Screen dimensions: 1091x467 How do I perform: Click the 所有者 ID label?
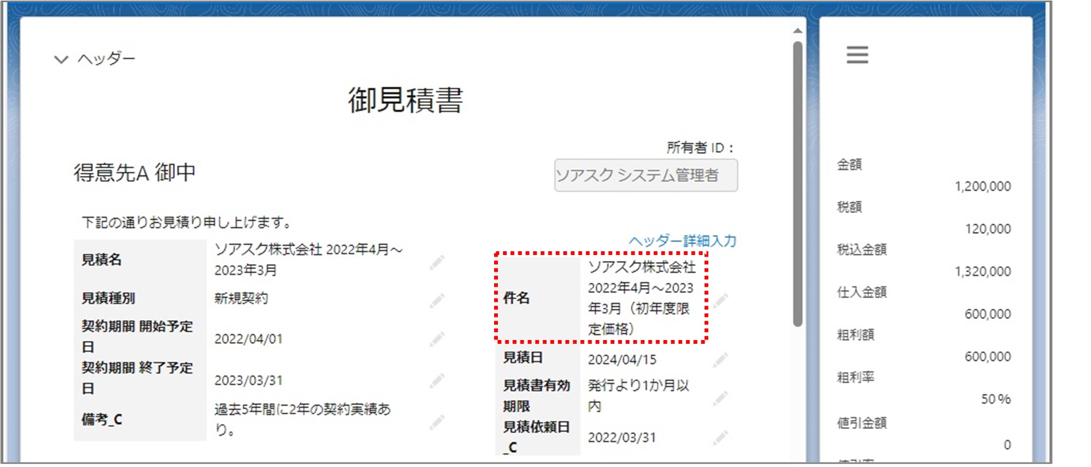pos(700,147)
